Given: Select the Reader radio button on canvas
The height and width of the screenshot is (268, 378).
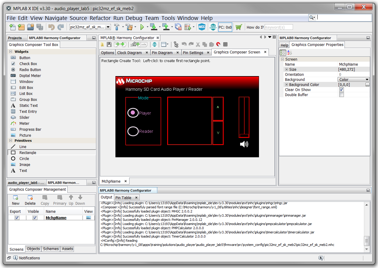Looking at the screenshot, I should point(133,131).
